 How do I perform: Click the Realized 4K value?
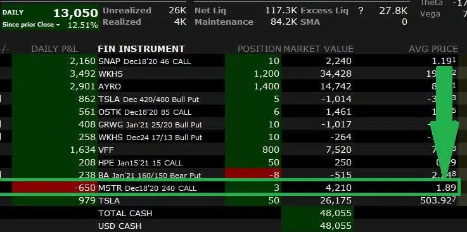[180, 22]
